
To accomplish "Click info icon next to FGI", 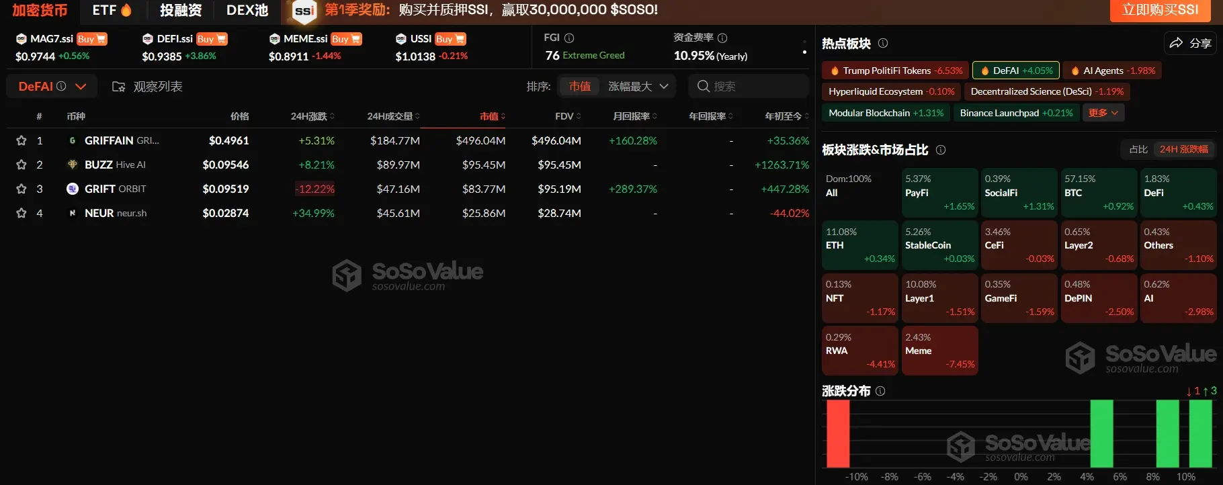I will point(569,38).
